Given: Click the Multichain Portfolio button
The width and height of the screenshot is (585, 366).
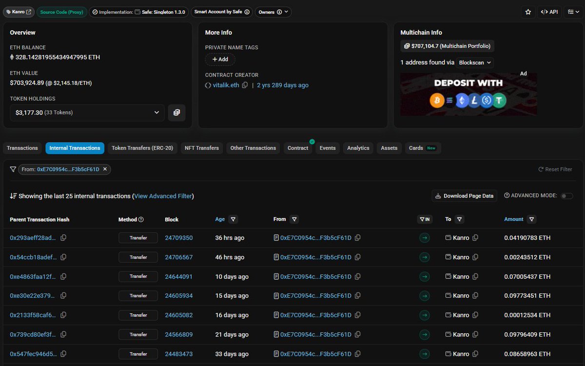Looking at the screenshot, I should pos(447,46).
